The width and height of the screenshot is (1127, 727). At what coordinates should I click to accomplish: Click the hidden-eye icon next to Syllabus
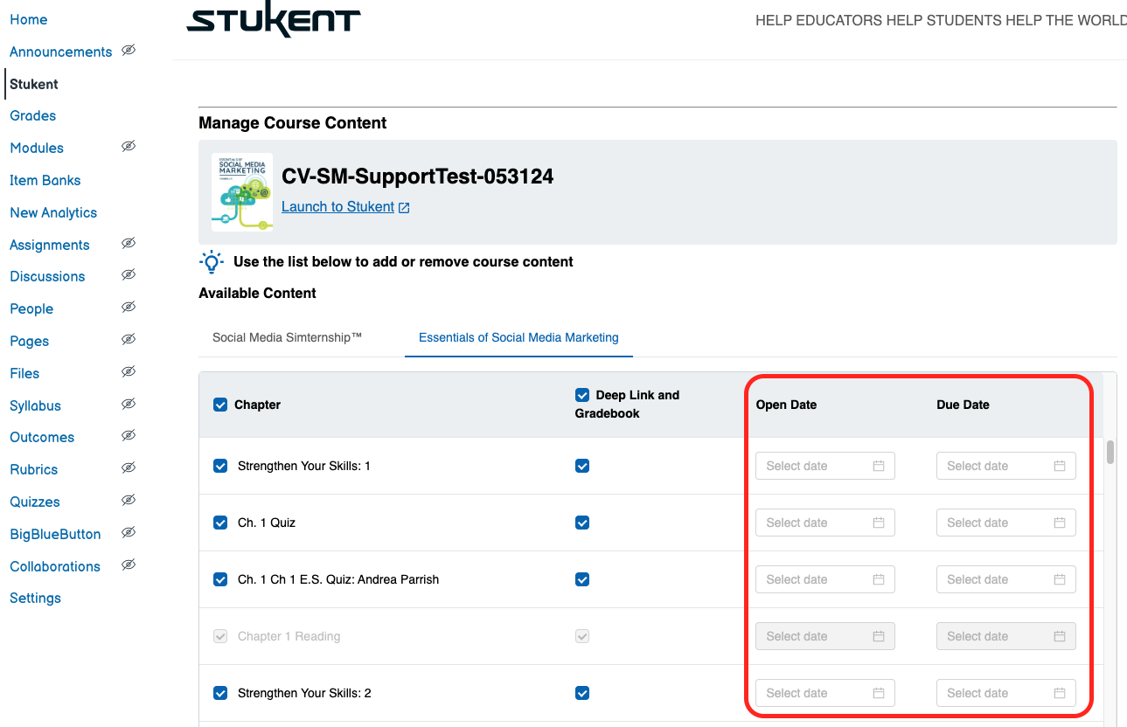[x=129, y=405]
